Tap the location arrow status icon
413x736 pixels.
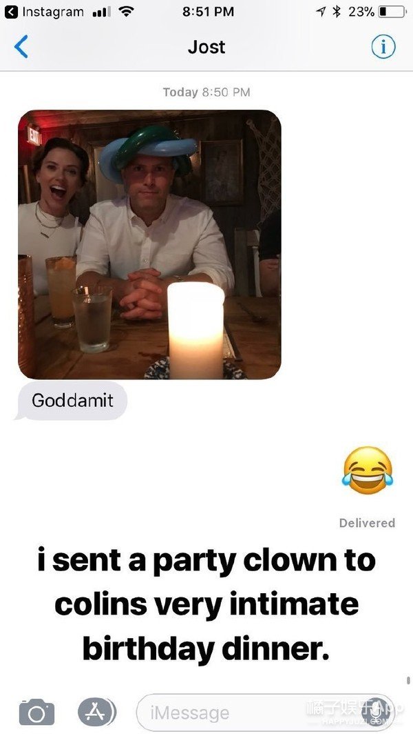(x=321, y=12)
